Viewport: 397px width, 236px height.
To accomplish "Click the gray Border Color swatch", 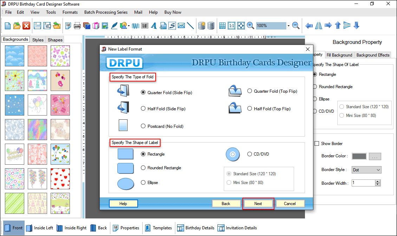I will click(x=359, y=156).
